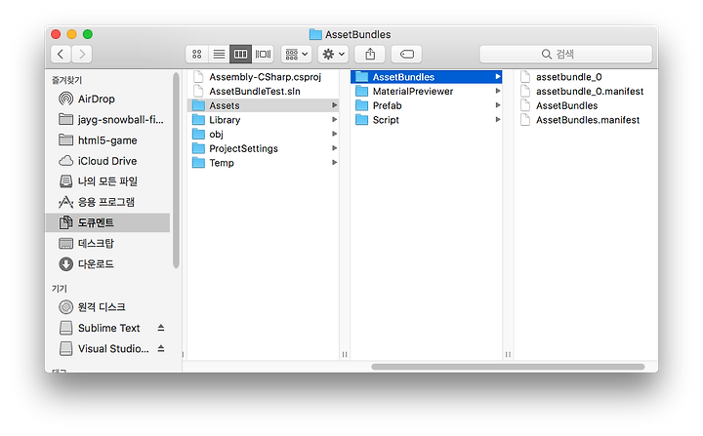Click the 기기 sidebar section header
The height and width of the screenshot is (436, 703).
click(x=60, y=288)
